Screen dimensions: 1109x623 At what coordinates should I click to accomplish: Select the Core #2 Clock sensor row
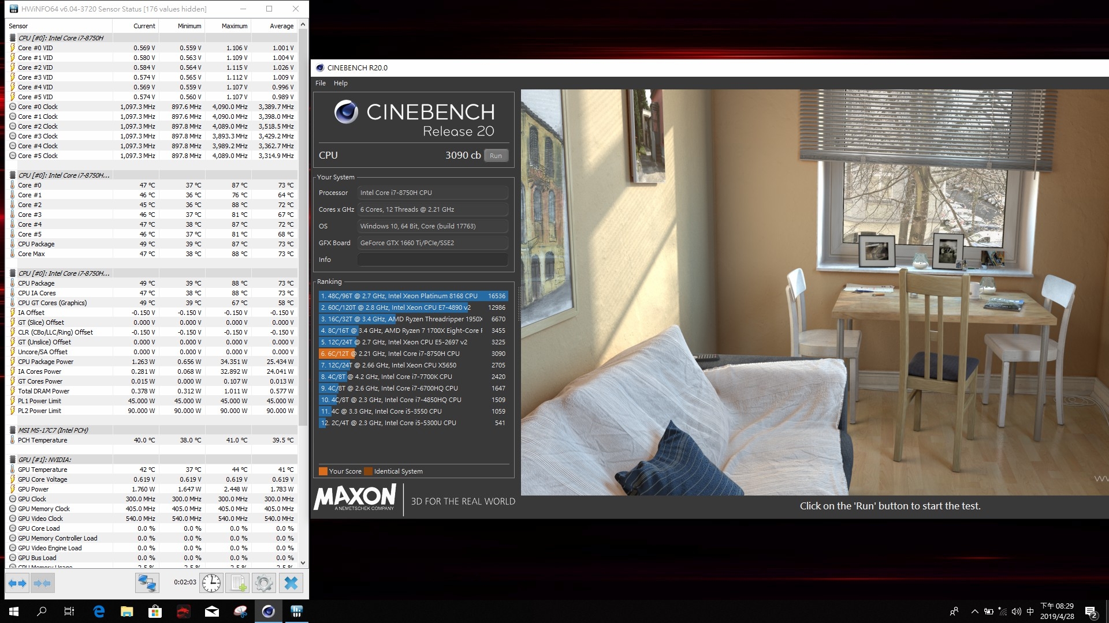(152, 126)
